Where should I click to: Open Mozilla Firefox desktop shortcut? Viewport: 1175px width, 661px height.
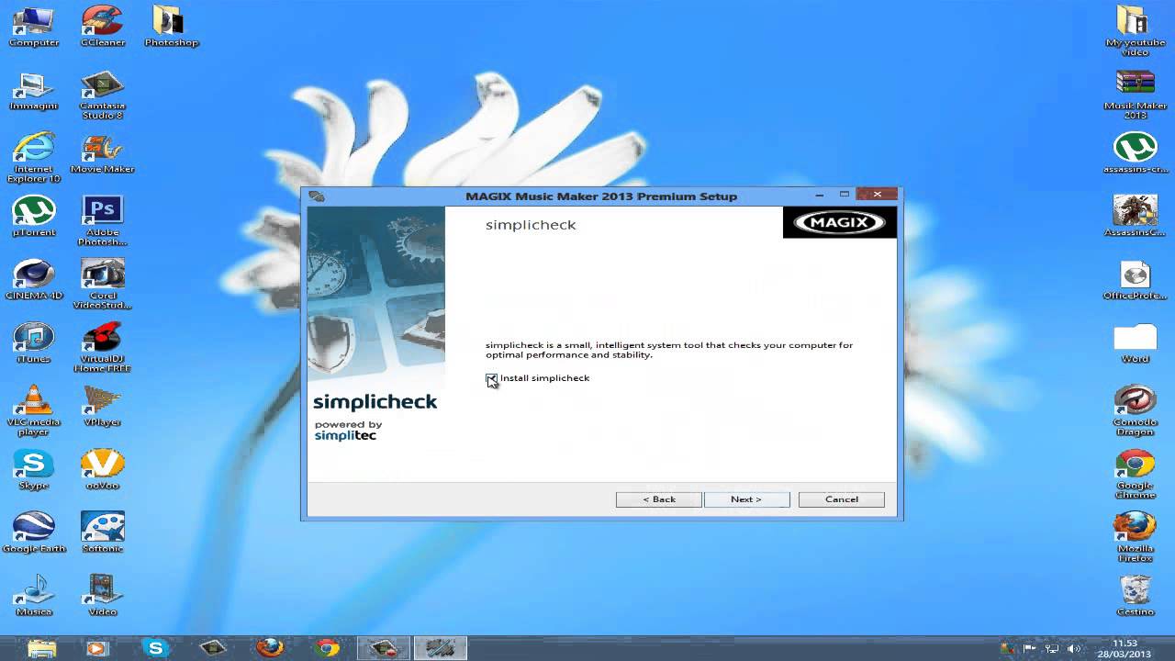(x=1136, y=538)
